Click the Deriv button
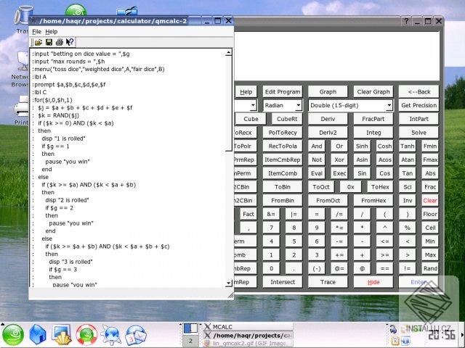The width and height of the screenshot is (465, 348). pos(328,119)
